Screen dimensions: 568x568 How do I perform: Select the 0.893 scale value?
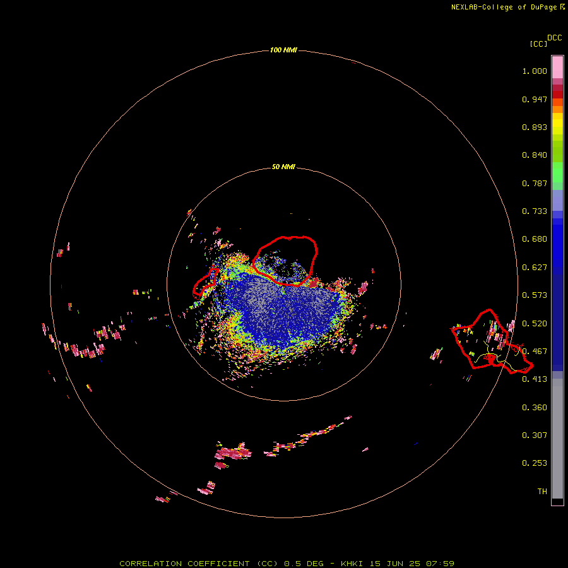coord(535,127)
